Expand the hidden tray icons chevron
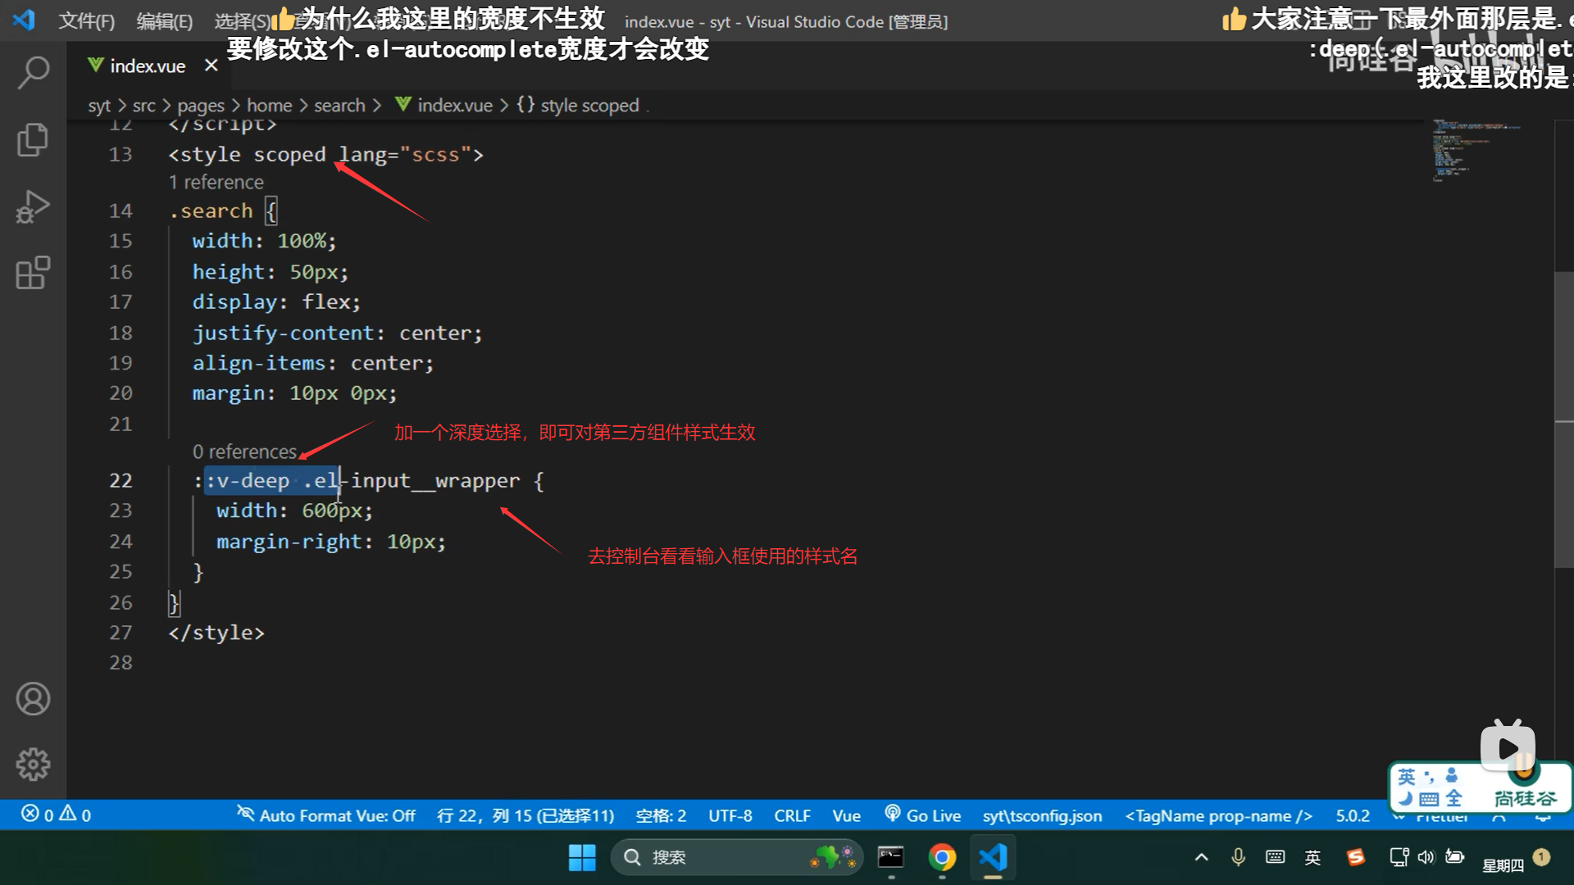 [x=1201, y=857]
